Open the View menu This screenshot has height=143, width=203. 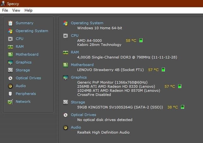click(16, 10)
